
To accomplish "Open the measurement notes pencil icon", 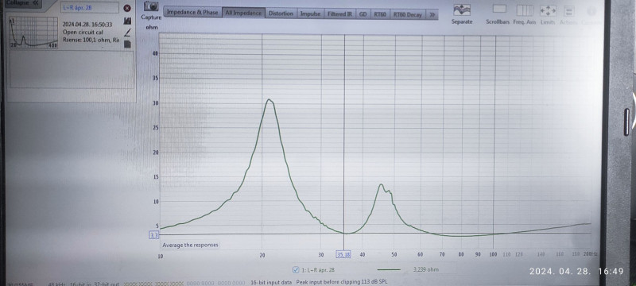I will pyautogui.click(x=127, y=33).
